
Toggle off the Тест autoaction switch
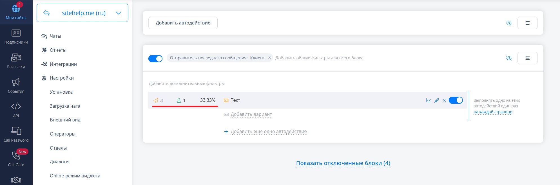(x=456, y=100)
